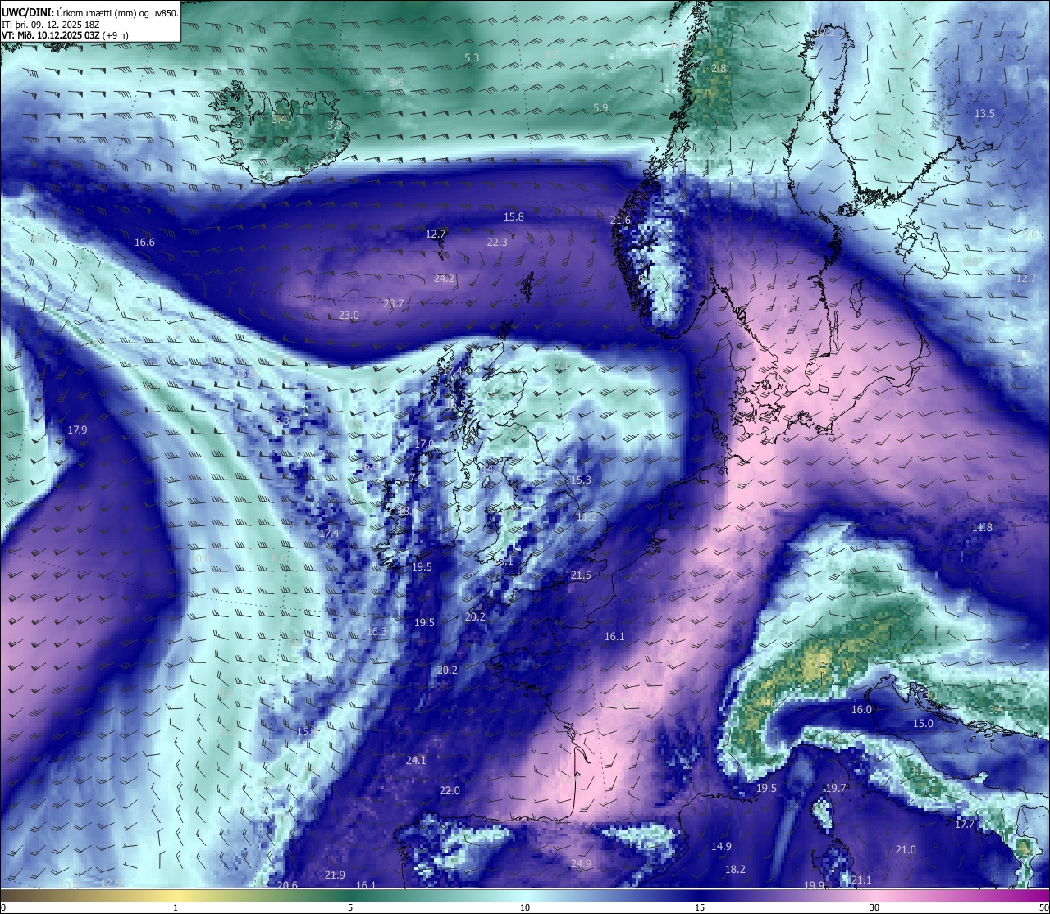Click the IT þri. 09. 12. 2025 18Z line
The width and height of the screenshot is (1050, 914).
[x=51, y=24]
